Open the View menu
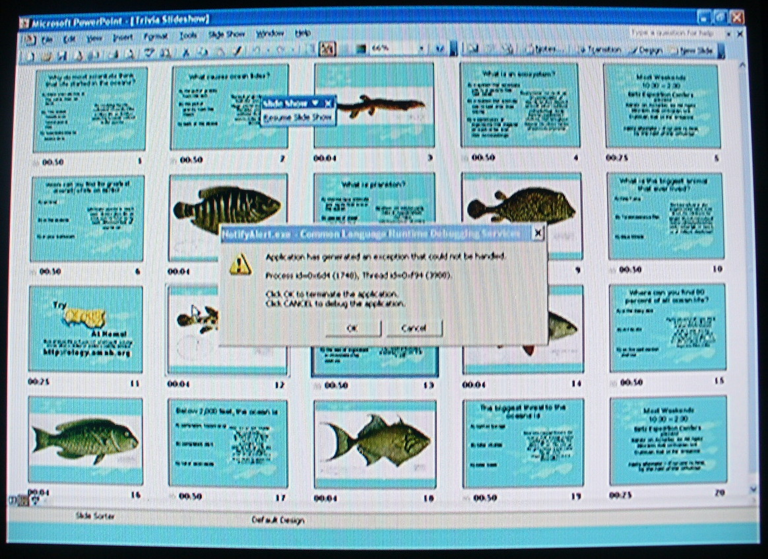Screen dimensions: 768x559 (94, 38)
